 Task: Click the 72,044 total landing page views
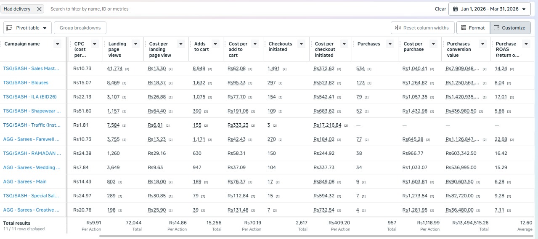click(x=133, y=223)
